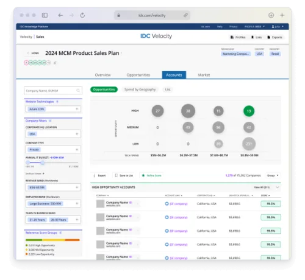The width and height of the screenshot is (305, 280).
Task: Switch to the Spend by Geography view
Action: tap(140, 89)
